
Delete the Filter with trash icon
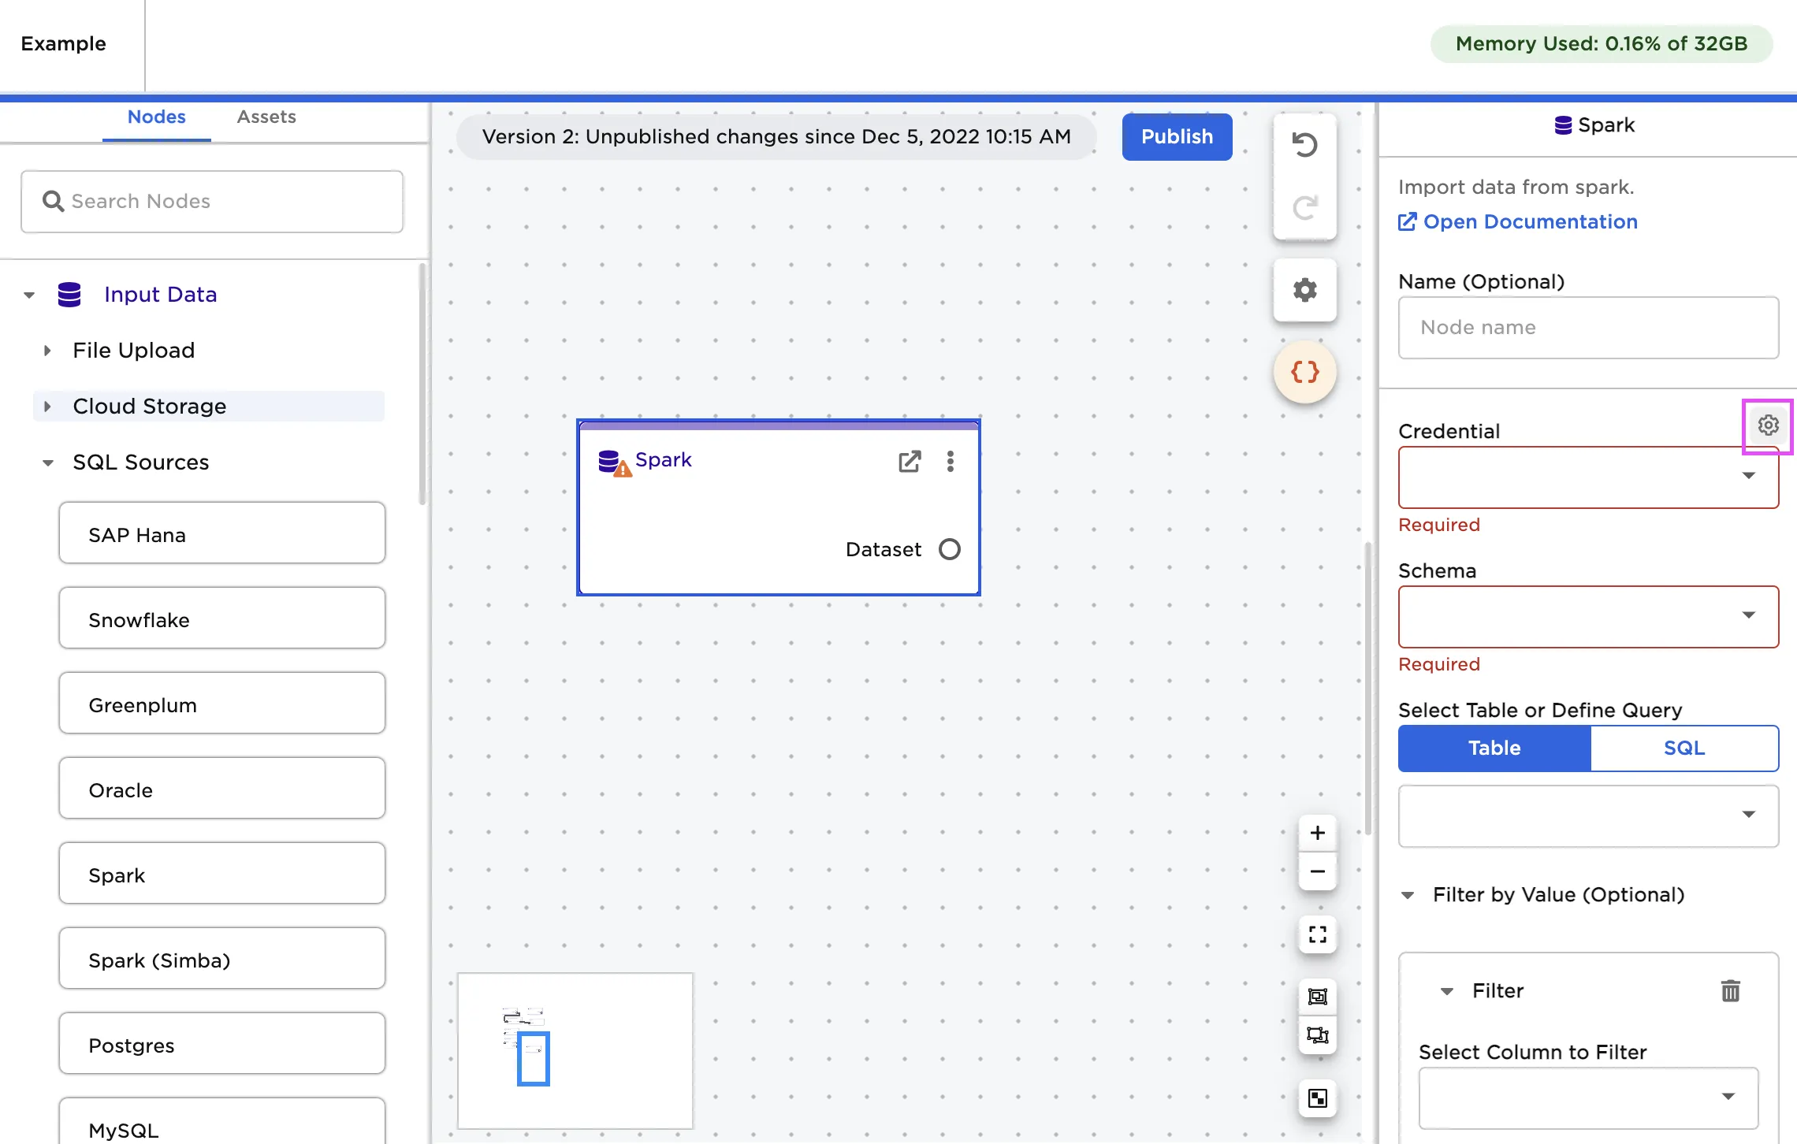(1730, 990)
